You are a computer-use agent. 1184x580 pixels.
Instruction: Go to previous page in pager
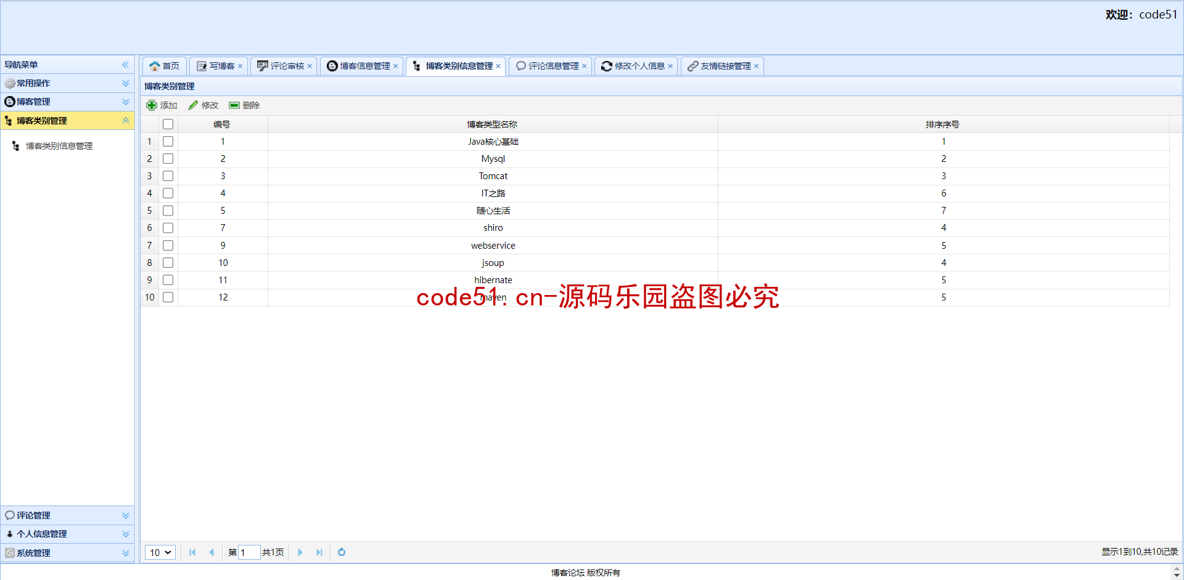(x=212, y=552)
